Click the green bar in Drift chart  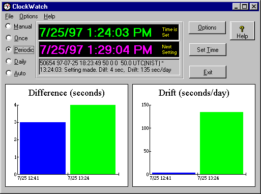tap(221, 143)
